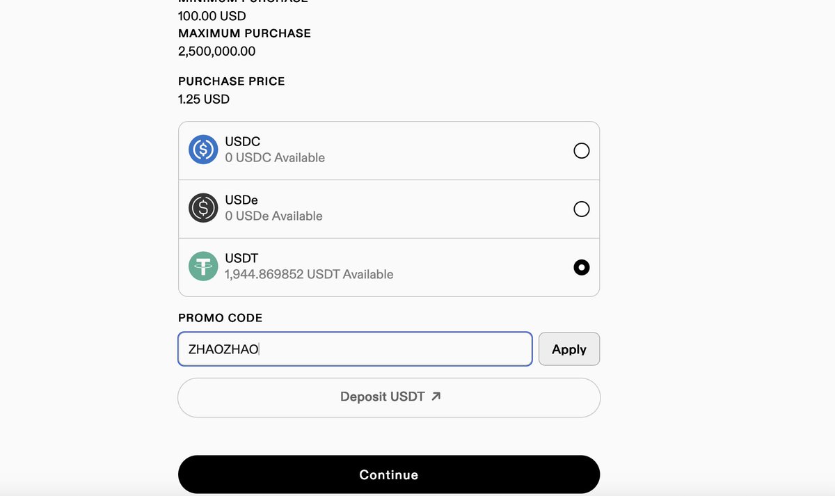Image resolution: width=835 pixels, height=496 pixels.
Task: Click the green Tether USDT icon
Action: point(203,266)
